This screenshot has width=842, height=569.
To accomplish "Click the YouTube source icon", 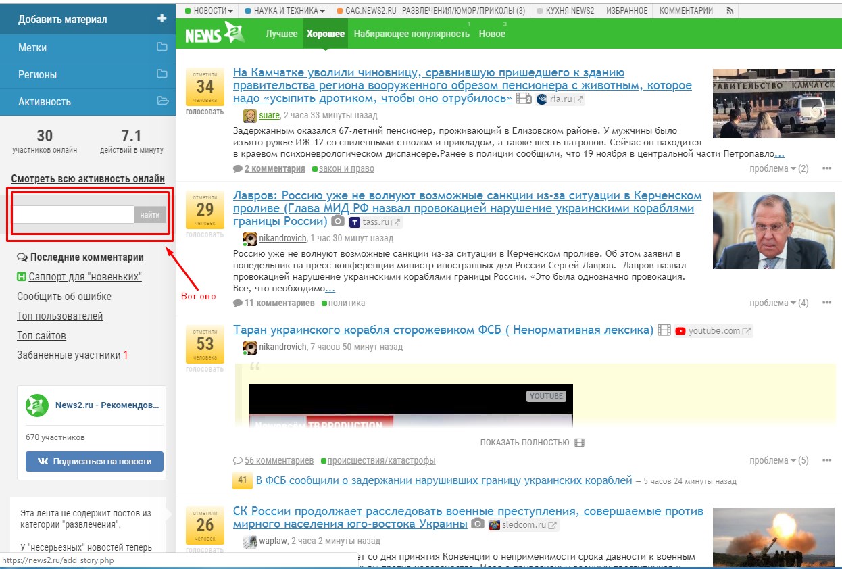I will 680,331.
